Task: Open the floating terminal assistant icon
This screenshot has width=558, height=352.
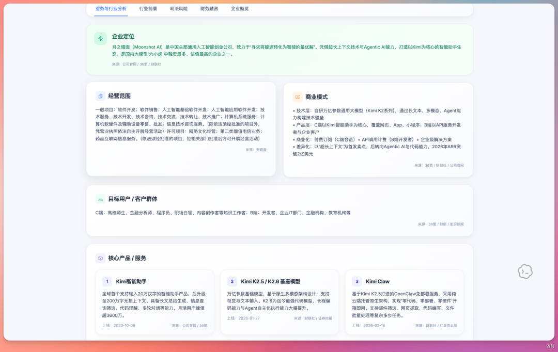Action: (x=525, y=271)
